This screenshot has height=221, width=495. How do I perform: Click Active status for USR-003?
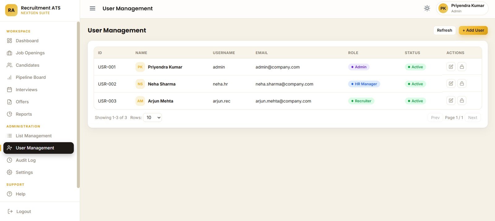pos(415,101)
